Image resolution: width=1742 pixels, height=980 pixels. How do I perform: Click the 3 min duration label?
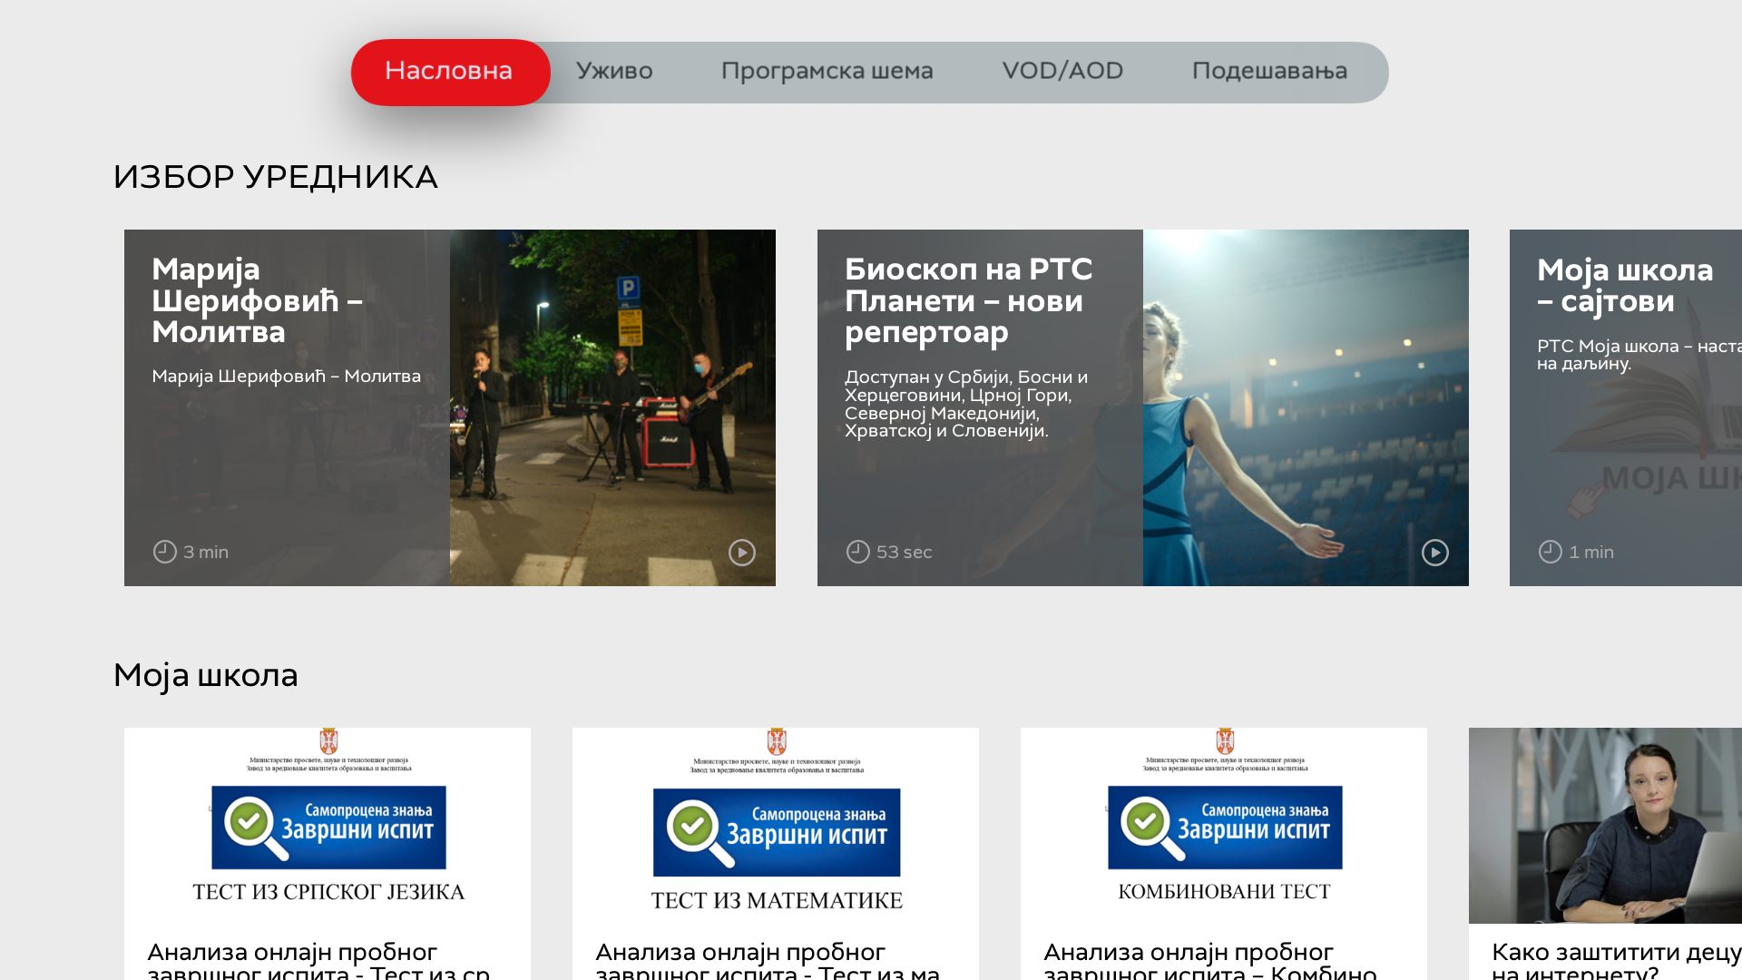coord(206,553)
